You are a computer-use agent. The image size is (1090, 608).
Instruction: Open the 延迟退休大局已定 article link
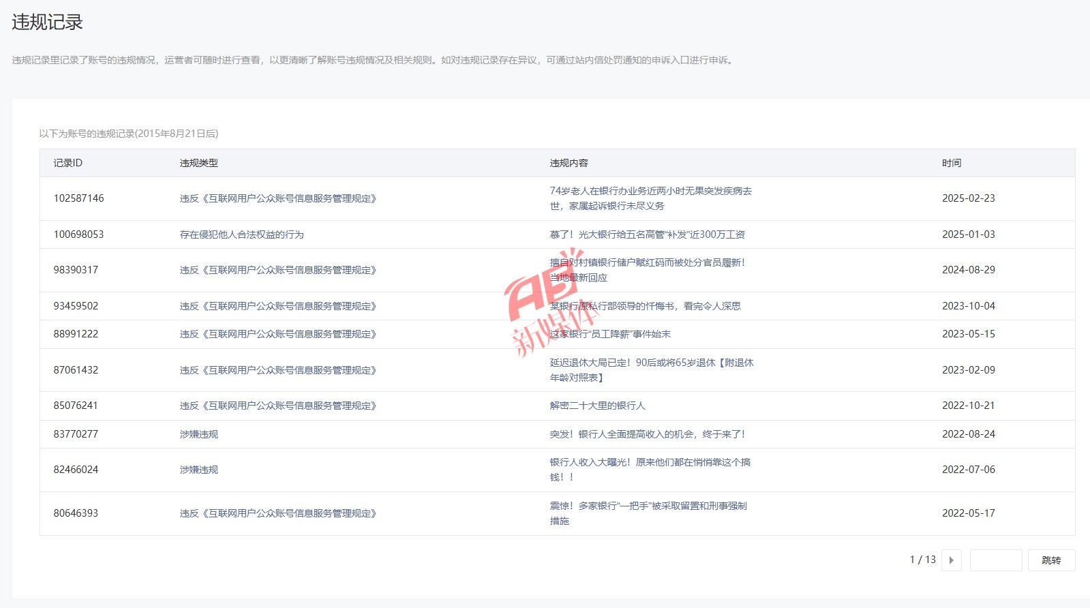click(x=651, y=370)
